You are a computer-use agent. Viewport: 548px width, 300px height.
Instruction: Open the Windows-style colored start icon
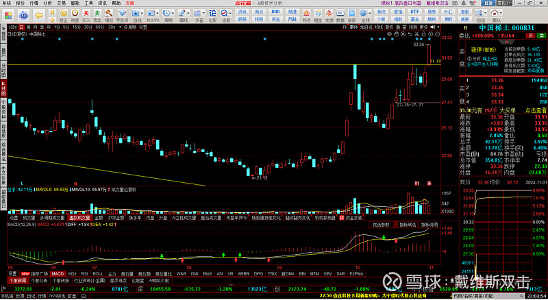(8, 15)
